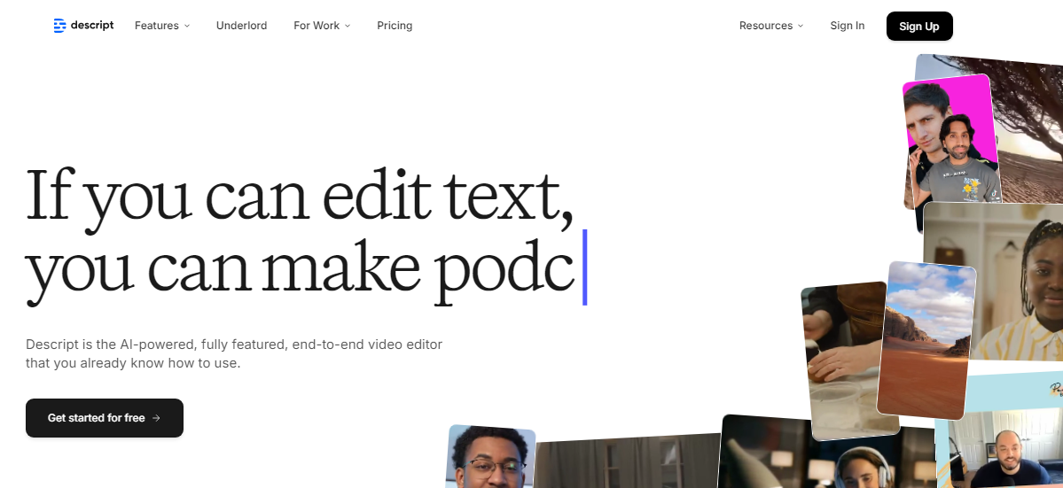Go to the Underlord page

[241, 26]
